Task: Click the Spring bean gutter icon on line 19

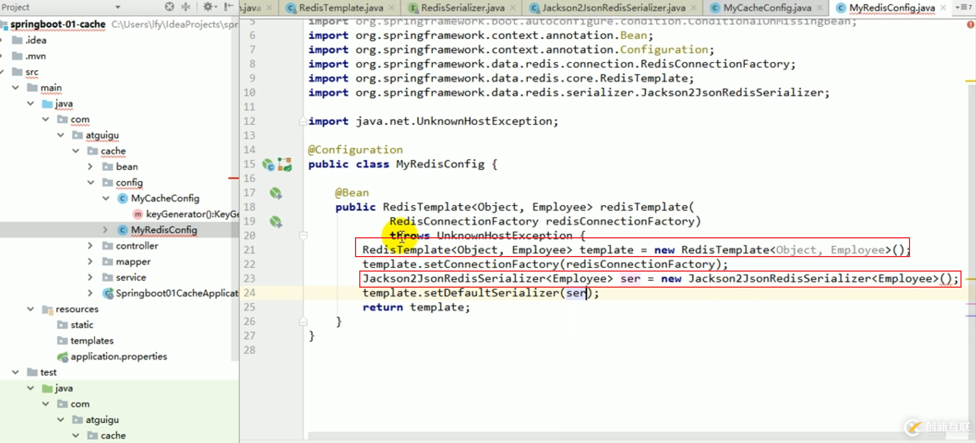Action: (276, 222)
